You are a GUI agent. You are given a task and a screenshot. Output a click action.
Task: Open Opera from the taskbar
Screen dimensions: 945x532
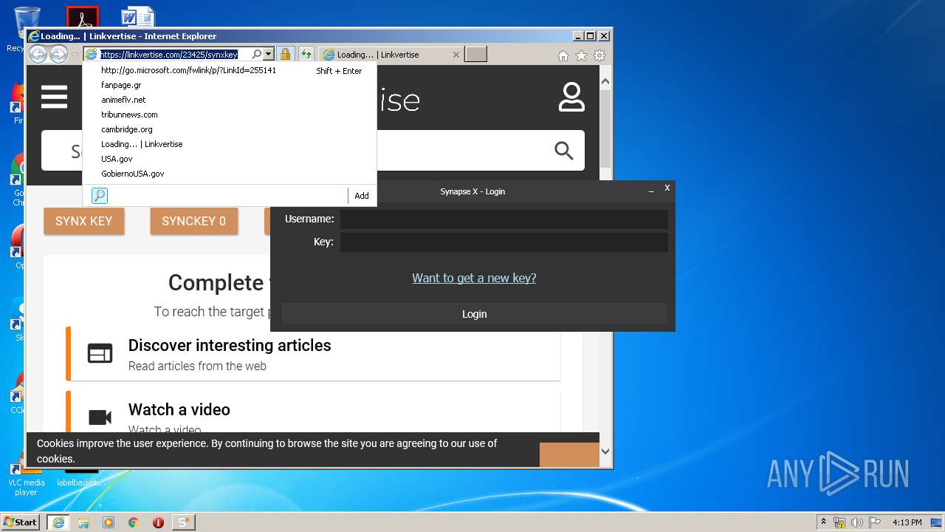[158, 522]
